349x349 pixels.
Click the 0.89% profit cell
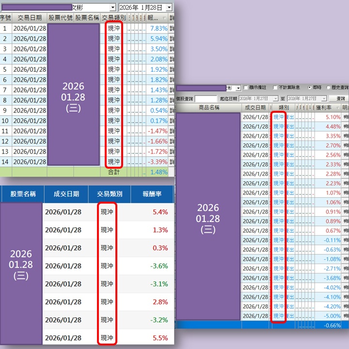(x=328, y=222)
